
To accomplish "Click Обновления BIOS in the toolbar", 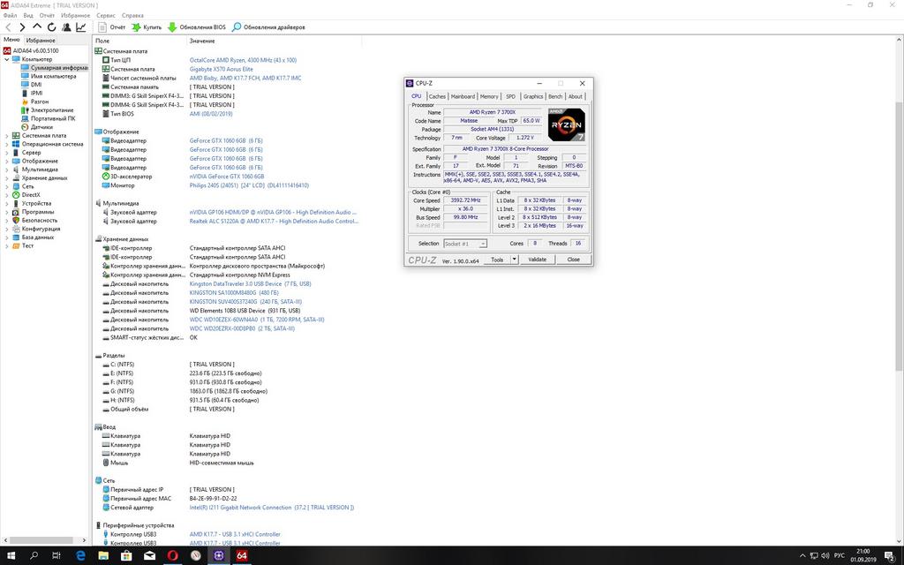I will point(197,27).
